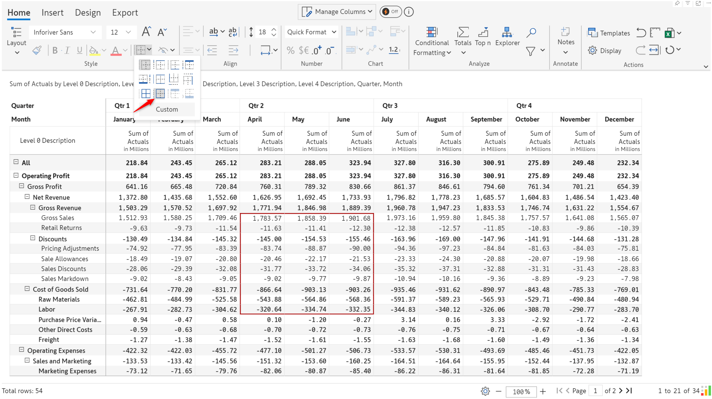Increase decimal places icon
The width and height of the screenshot is (712, 399).
pos(317,50)
